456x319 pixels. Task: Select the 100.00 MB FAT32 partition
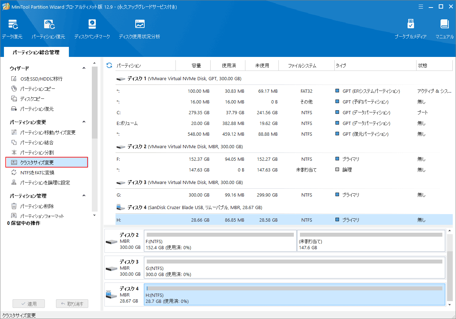[284, 91]
